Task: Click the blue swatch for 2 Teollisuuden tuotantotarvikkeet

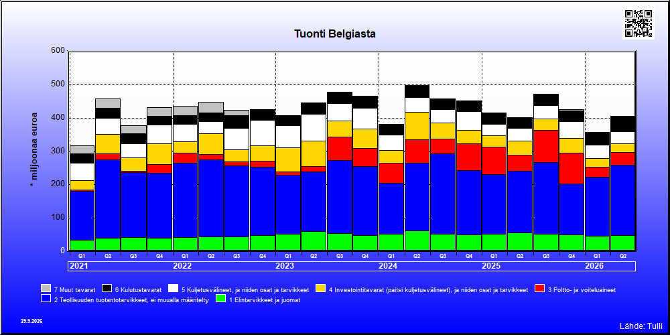Action: pyautogui.click(x=46, y=299)
